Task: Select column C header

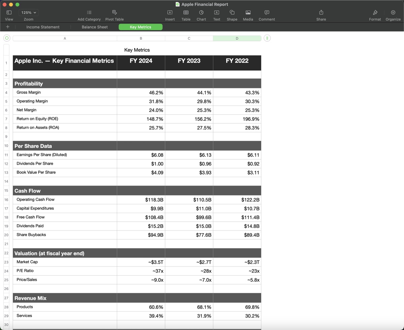Action: [x=189, y=38]
